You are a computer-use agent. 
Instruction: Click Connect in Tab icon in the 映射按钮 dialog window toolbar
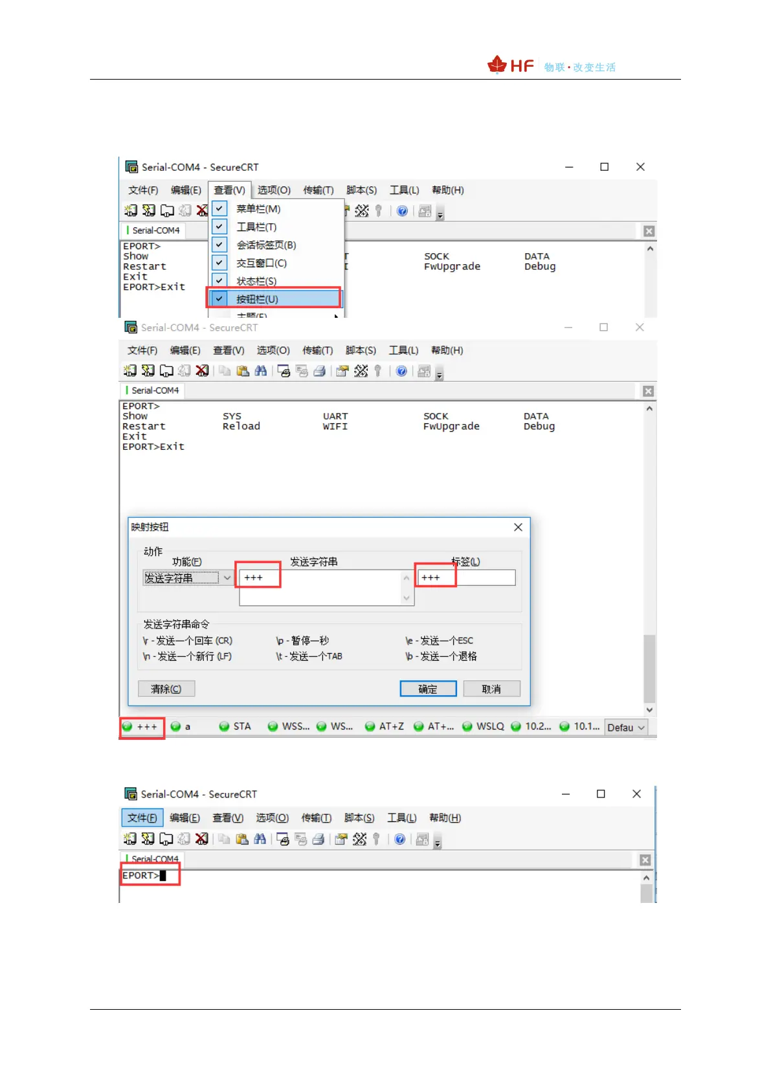tap(166, 371)
